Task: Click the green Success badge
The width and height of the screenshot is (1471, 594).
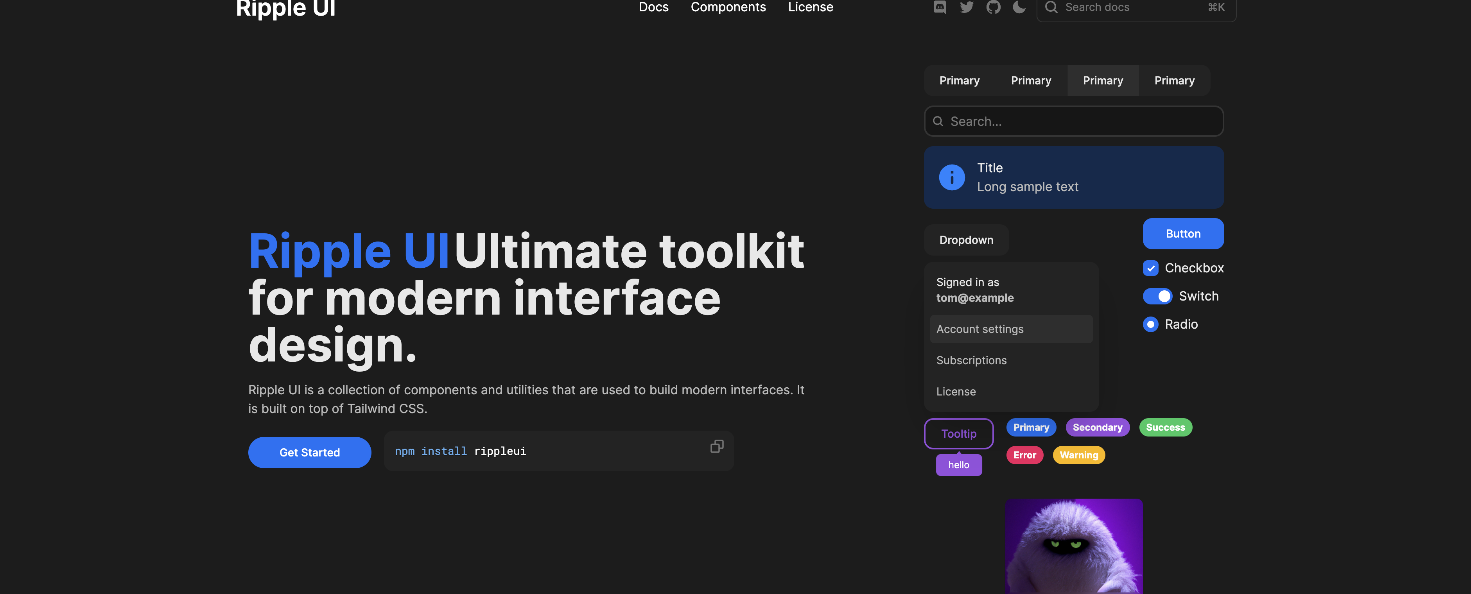Action: 1166,428
